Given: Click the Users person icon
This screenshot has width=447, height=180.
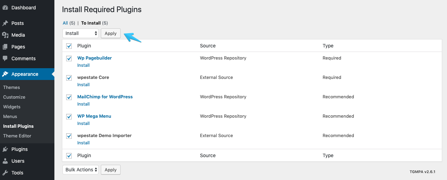Looking at the screenshot, I should [x=5, y=161].
